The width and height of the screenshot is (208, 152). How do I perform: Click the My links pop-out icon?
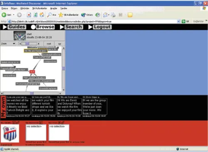tap(62, 122)
